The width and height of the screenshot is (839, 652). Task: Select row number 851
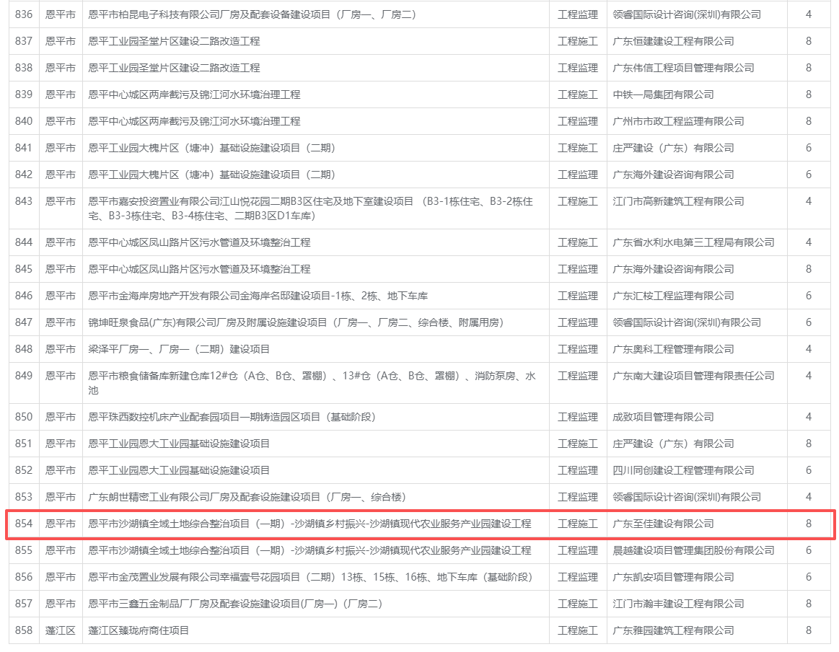click(x=24, y=444)
